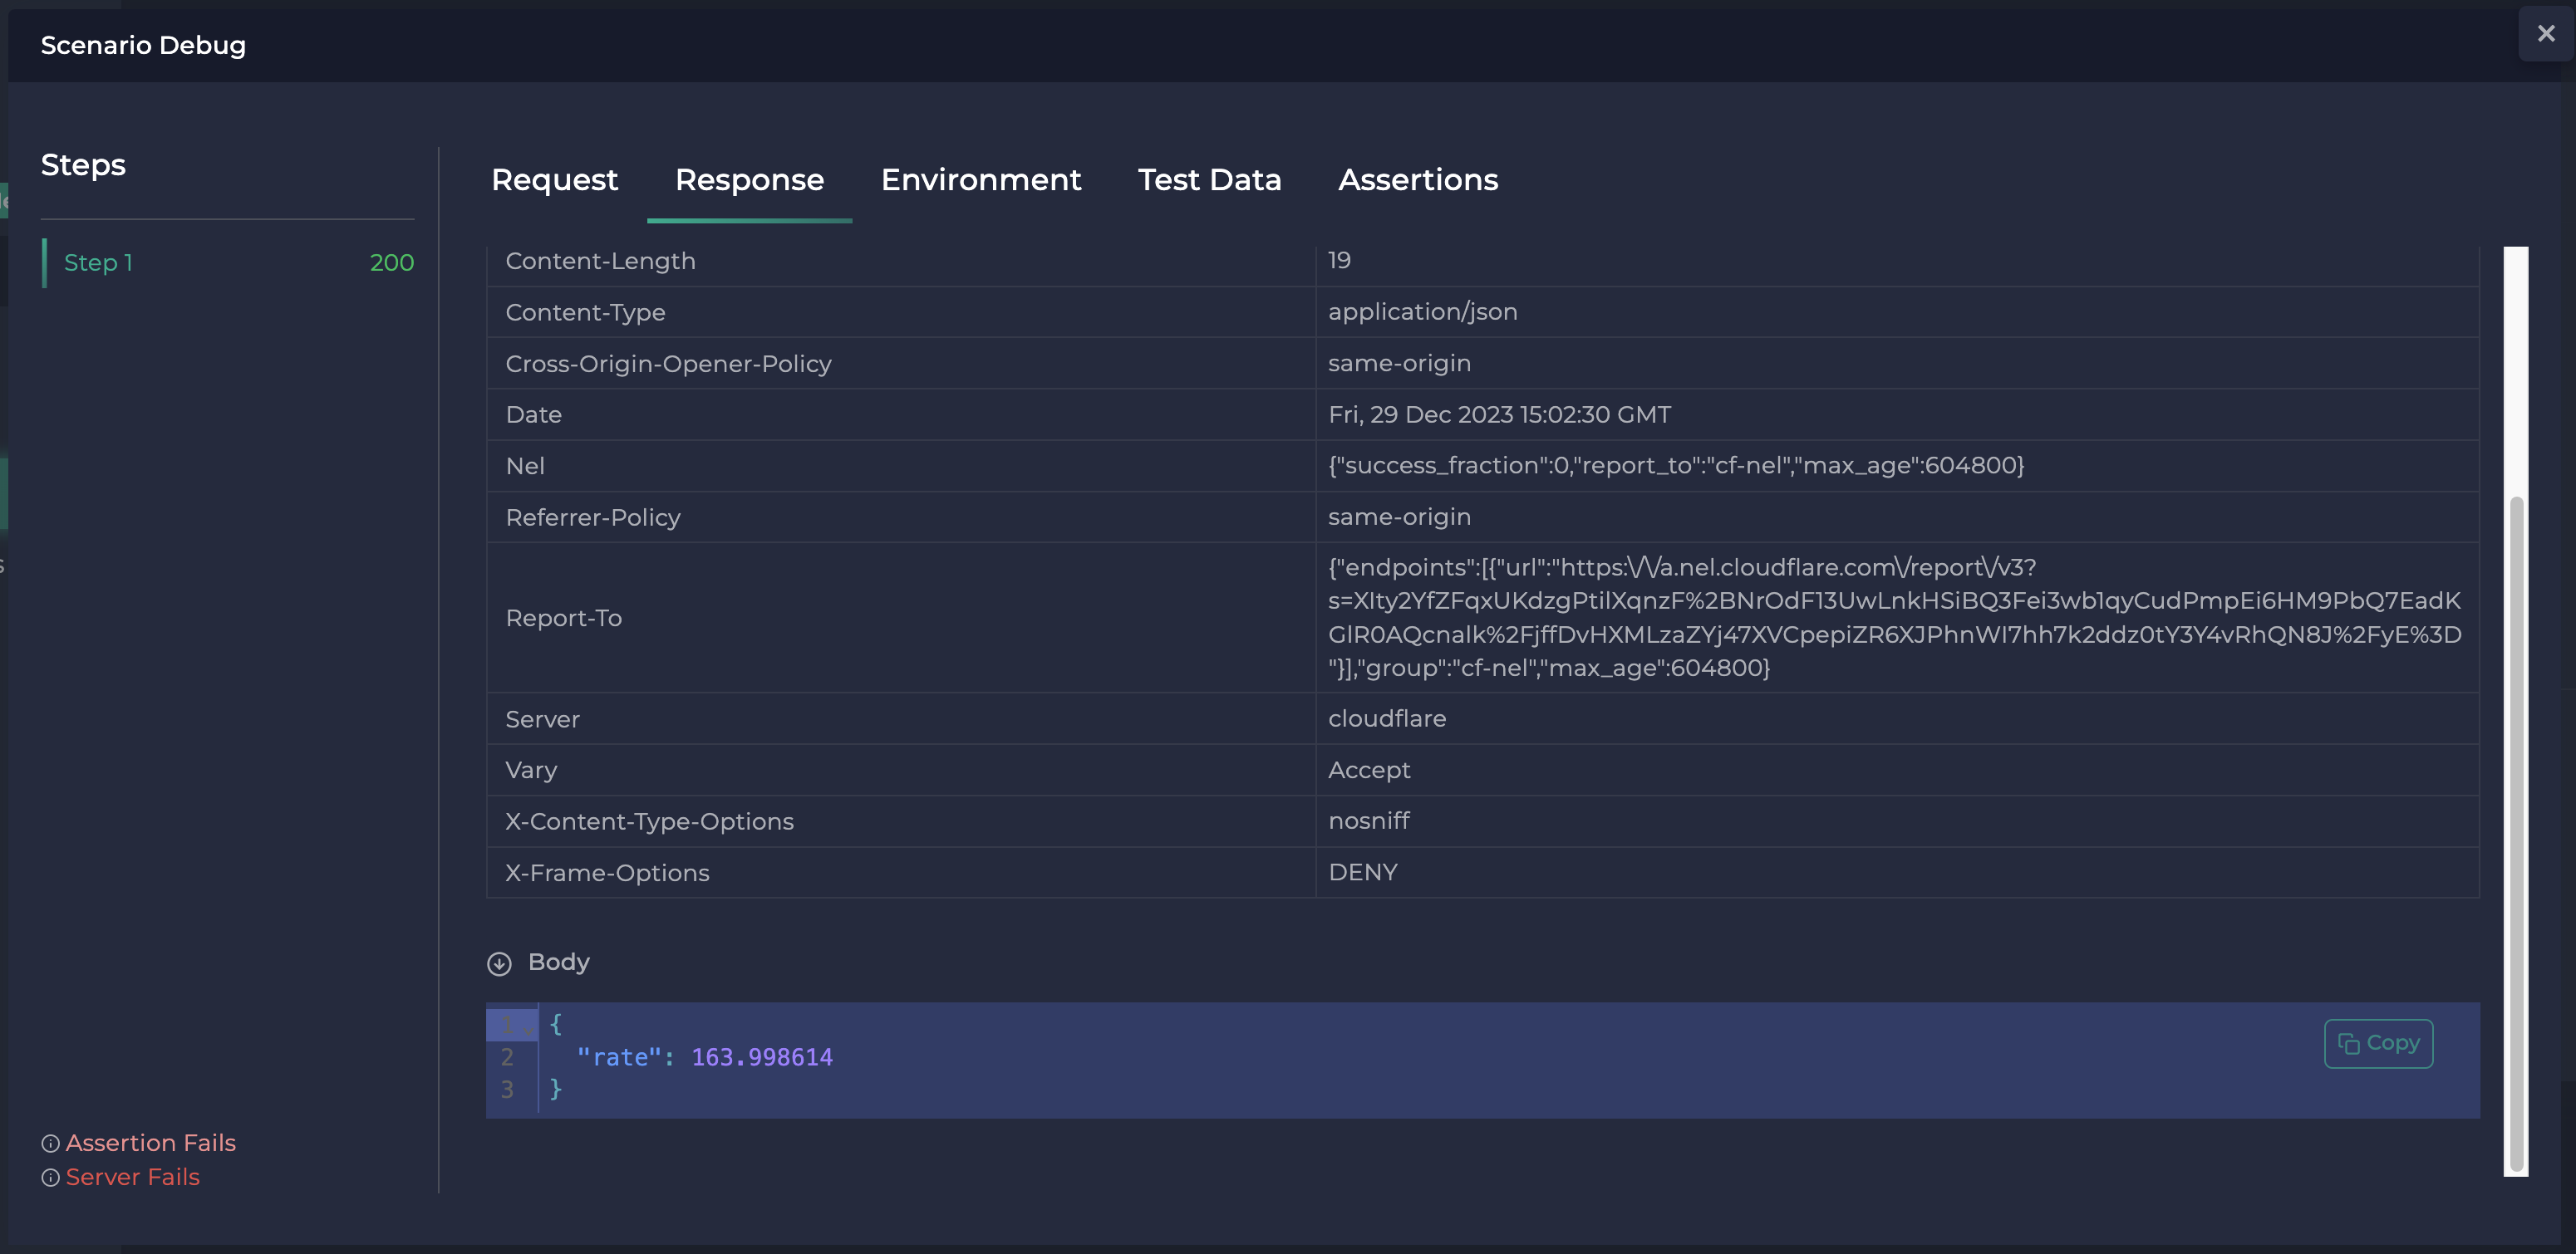Click the Copy button on the response body
Viewport: 2576px width, 1254px height.
pyautogui.click(x=2378, y=1042)
